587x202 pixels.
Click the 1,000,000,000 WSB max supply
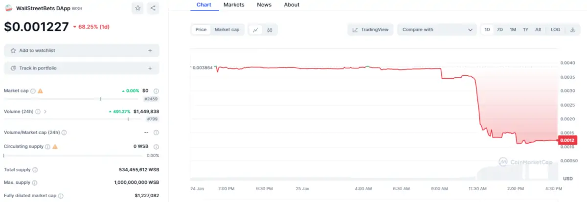coord(137,182)
